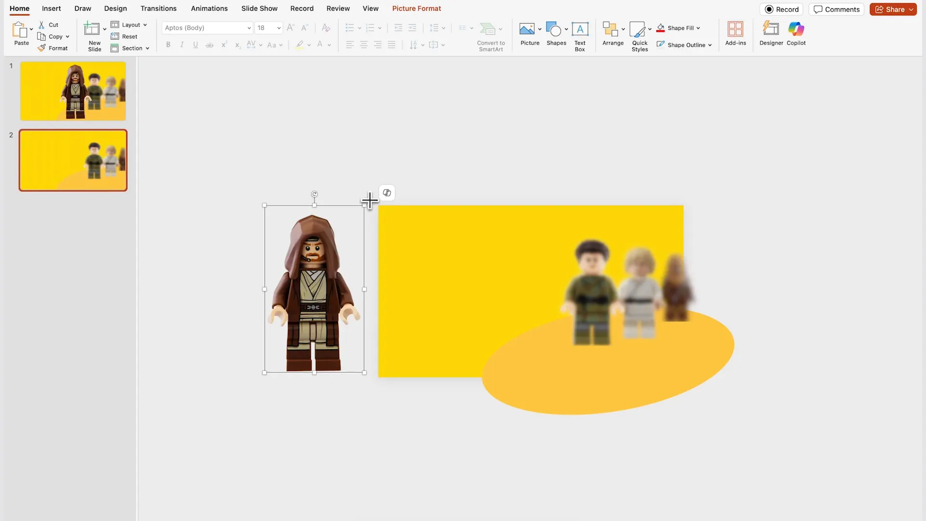Click the text highlight color marker
The image size is (926, 521).
click(300, 45)
